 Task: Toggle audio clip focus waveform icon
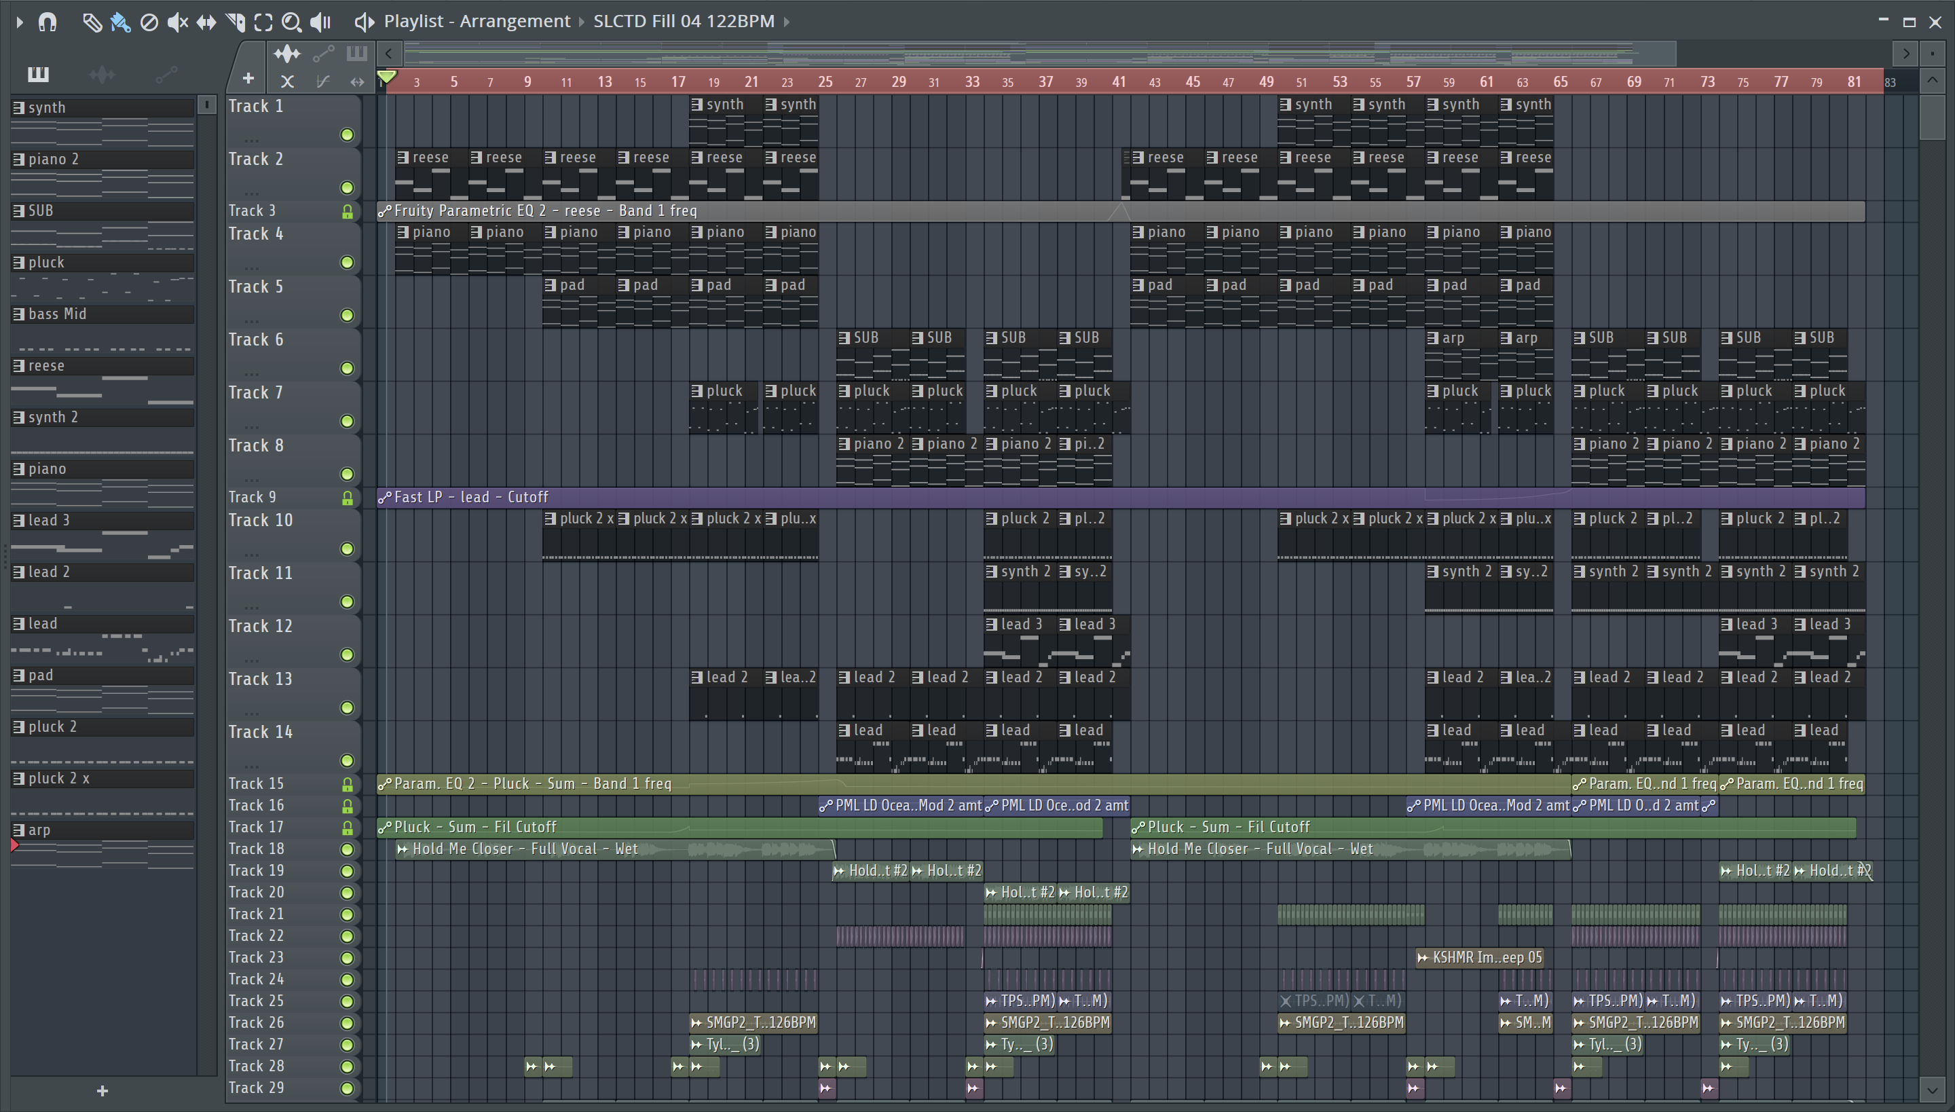[287, 54]
